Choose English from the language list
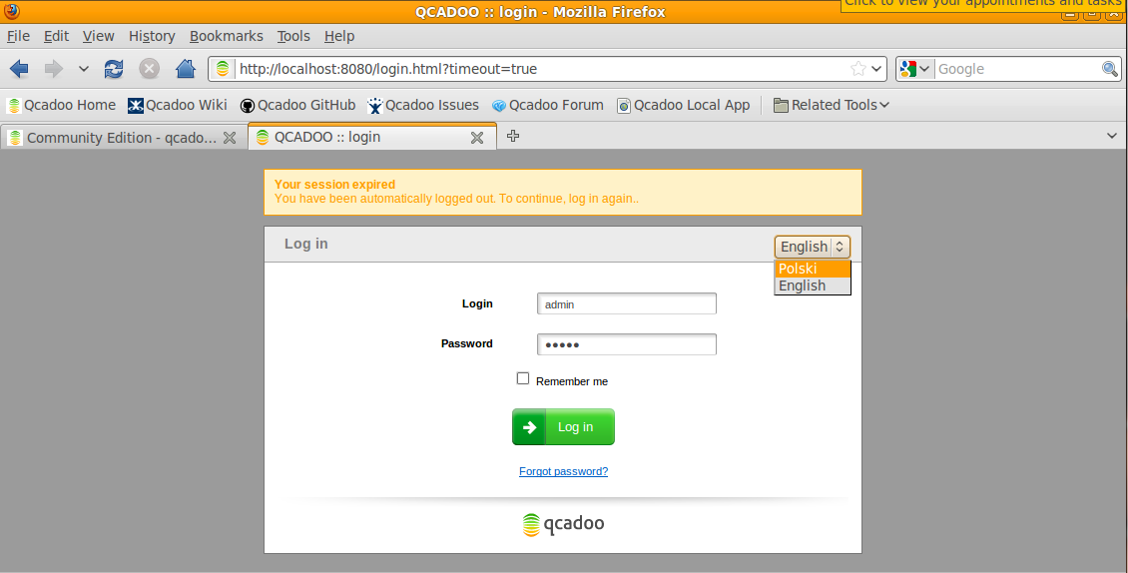 pyautogui.click(x=813, y=286)
